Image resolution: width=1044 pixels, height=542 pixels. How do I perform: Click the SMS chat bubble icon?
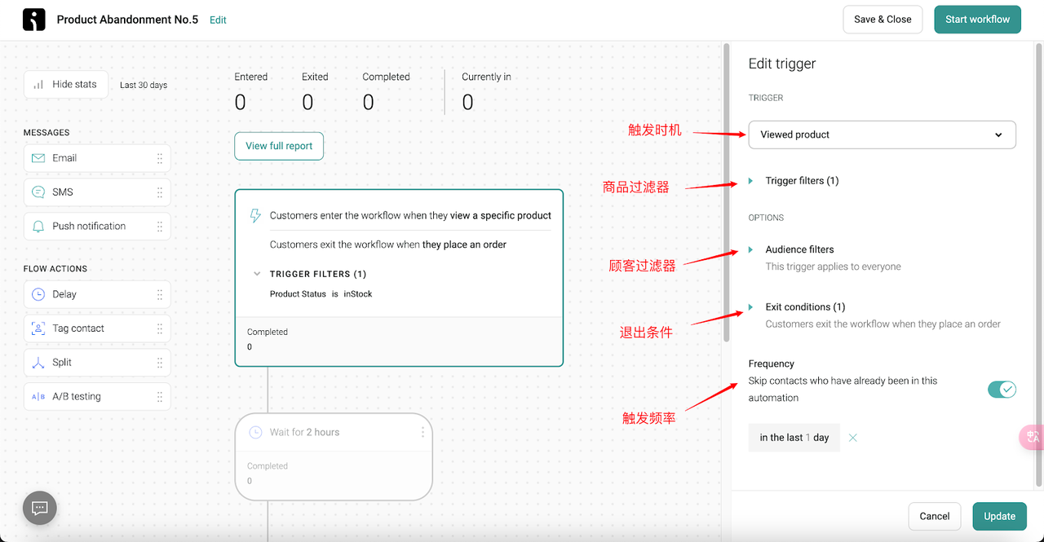click(x=38, y=192)
